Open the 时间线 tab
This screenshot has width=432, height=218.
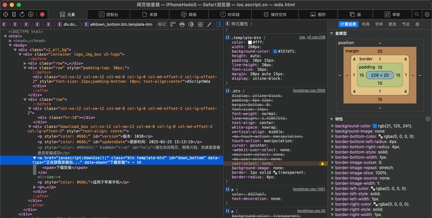pos(230,14)
